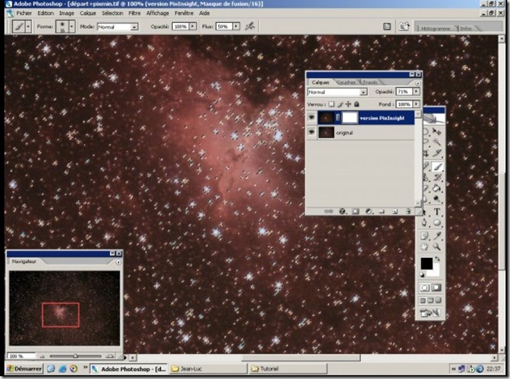Hide the 'original' layer
Screen dimensions: 510x379
(311, 132)
